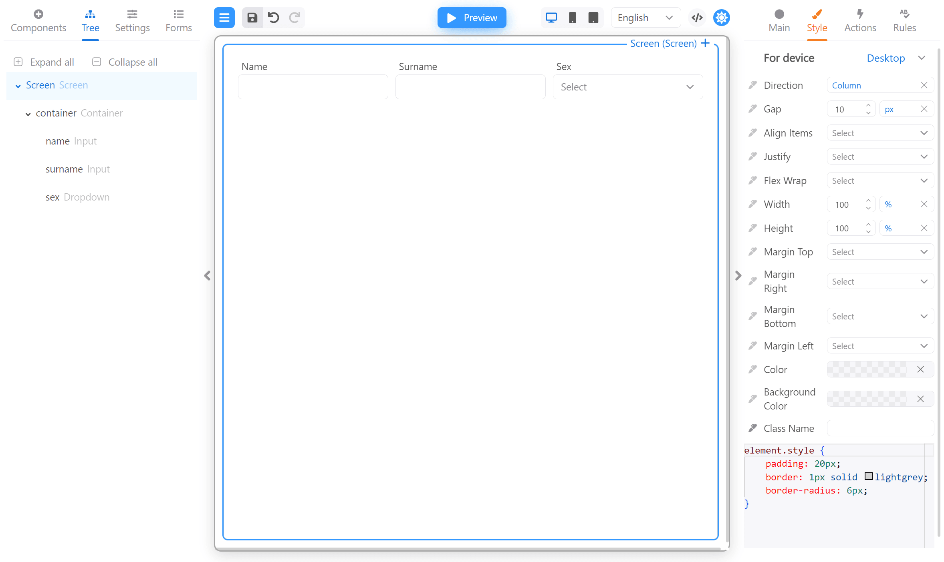Open the language selector showing English
944x562 pixels.
point(645,17)
